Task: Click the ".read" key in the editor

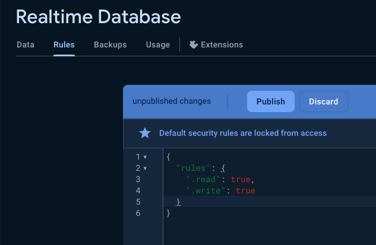Action: coord(203,179)
